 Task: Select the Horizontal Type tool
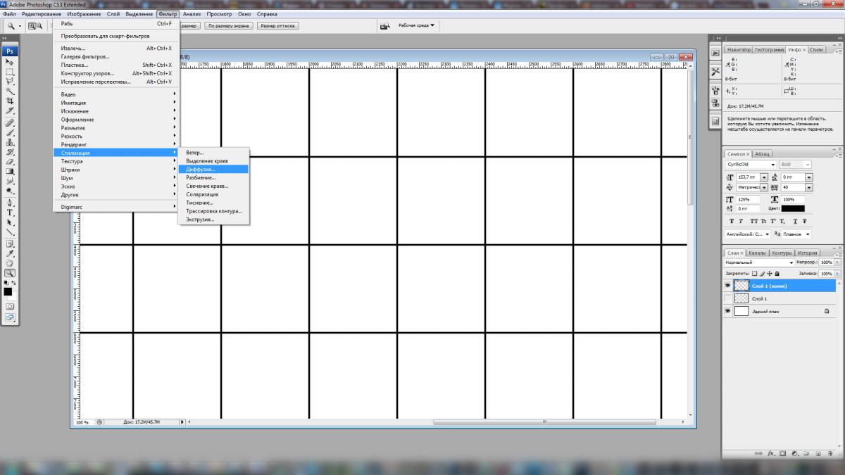pyautogui.click(x=11, y=212)
